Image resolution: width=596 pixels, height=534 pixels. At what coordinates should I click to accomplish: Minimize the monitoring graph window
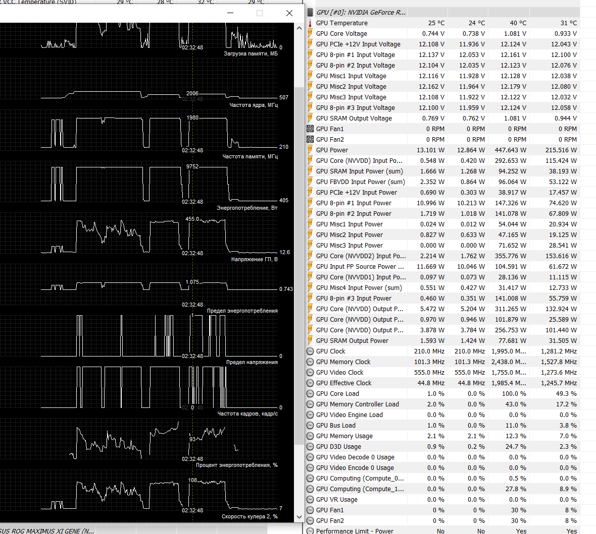230,13
